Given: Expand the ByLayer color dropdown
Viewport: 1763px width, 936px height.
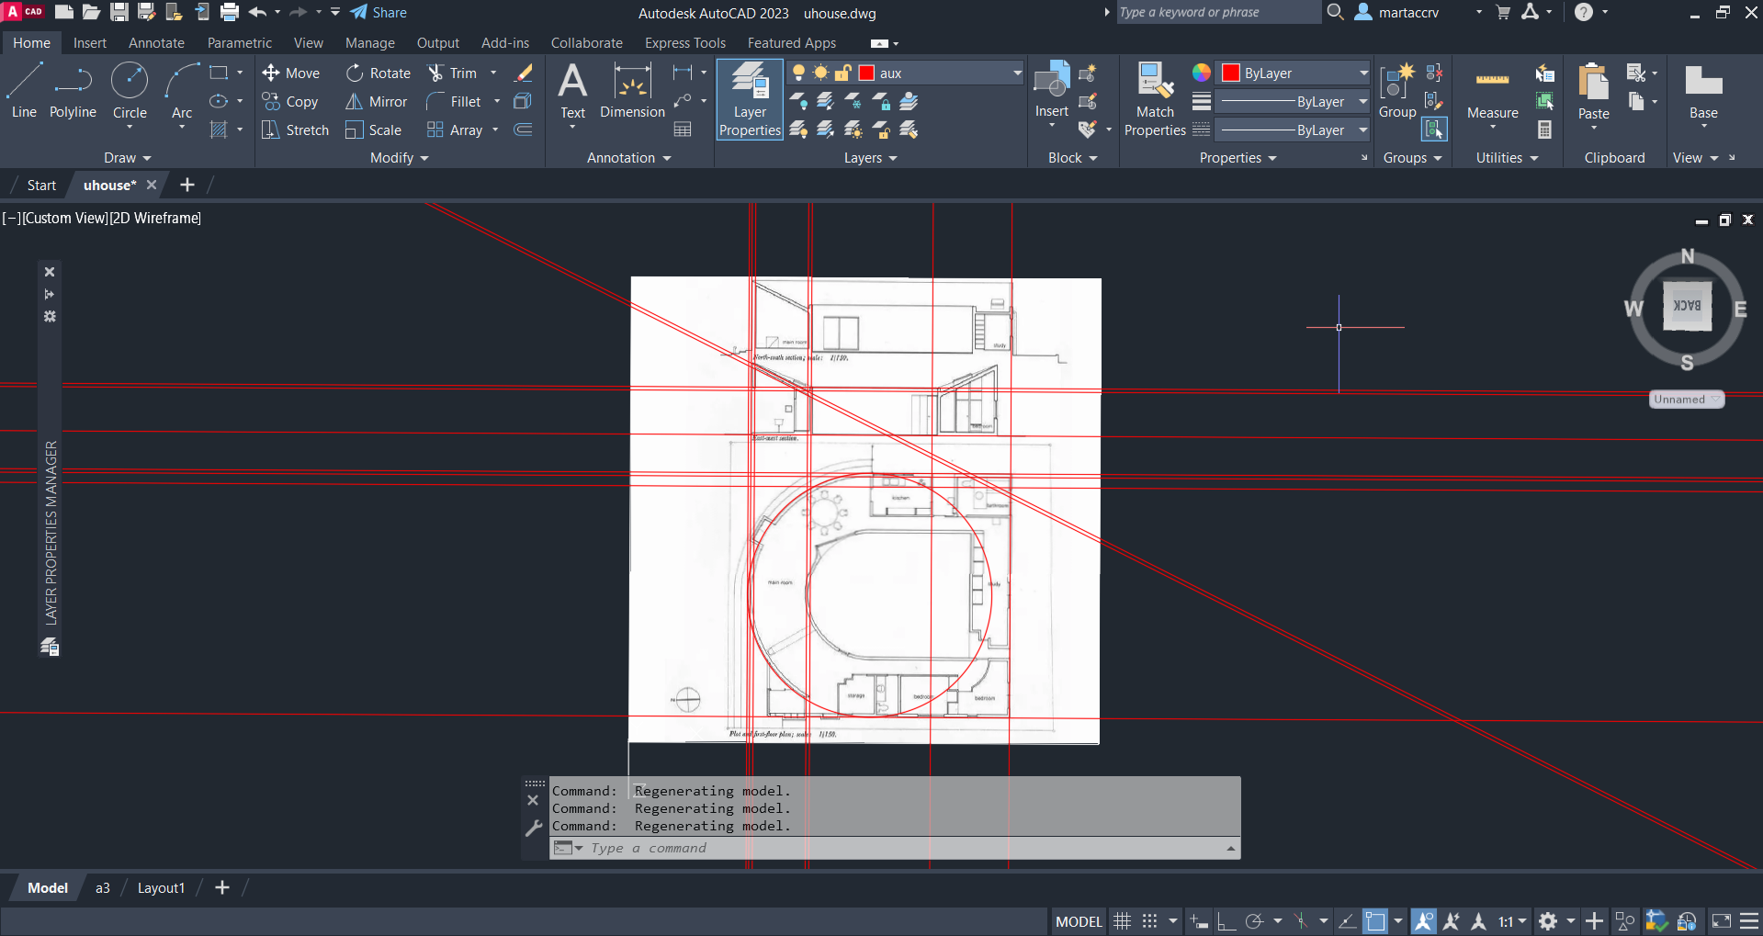Looking at the screenshot, I should tap(1363, 73).
